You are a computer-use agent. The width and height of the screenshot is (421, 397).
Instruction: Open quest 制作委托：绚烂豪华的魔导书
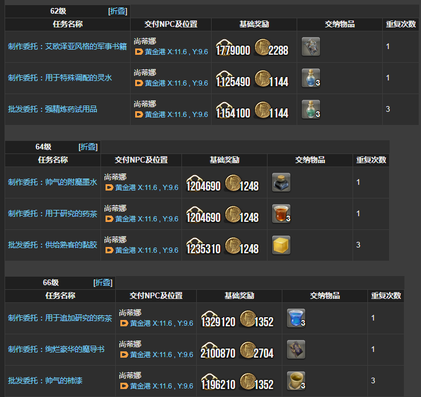point(56,349)
